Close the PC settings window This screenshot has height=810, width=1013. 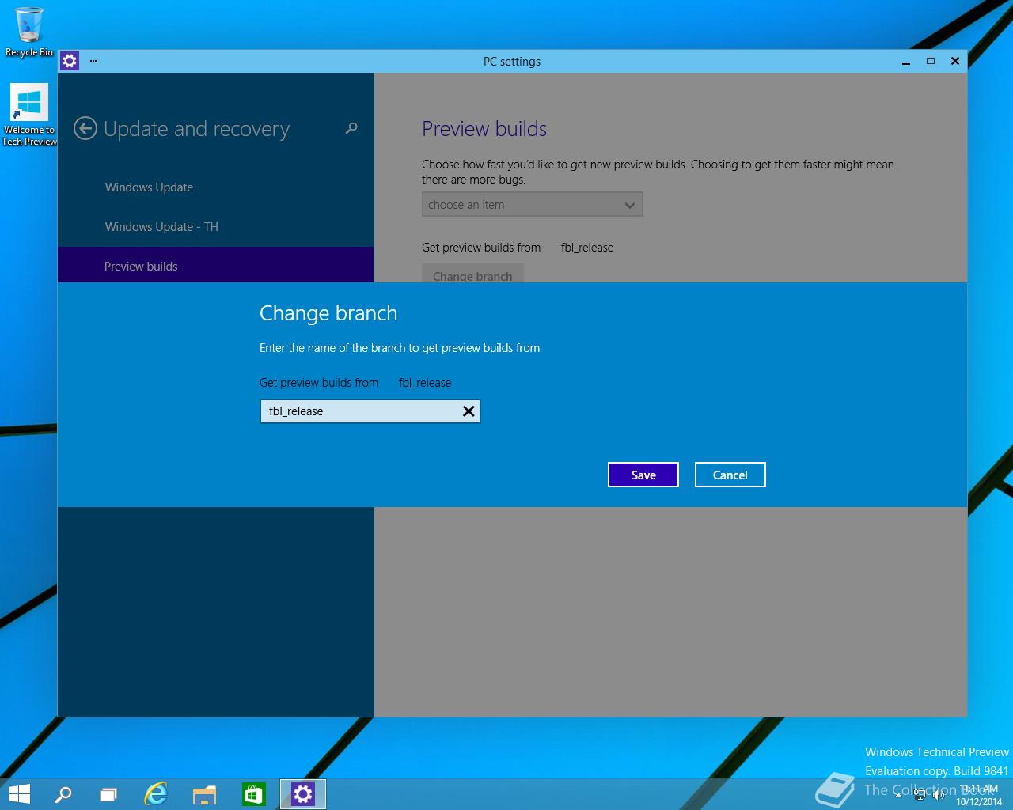(x=955, y=61)
